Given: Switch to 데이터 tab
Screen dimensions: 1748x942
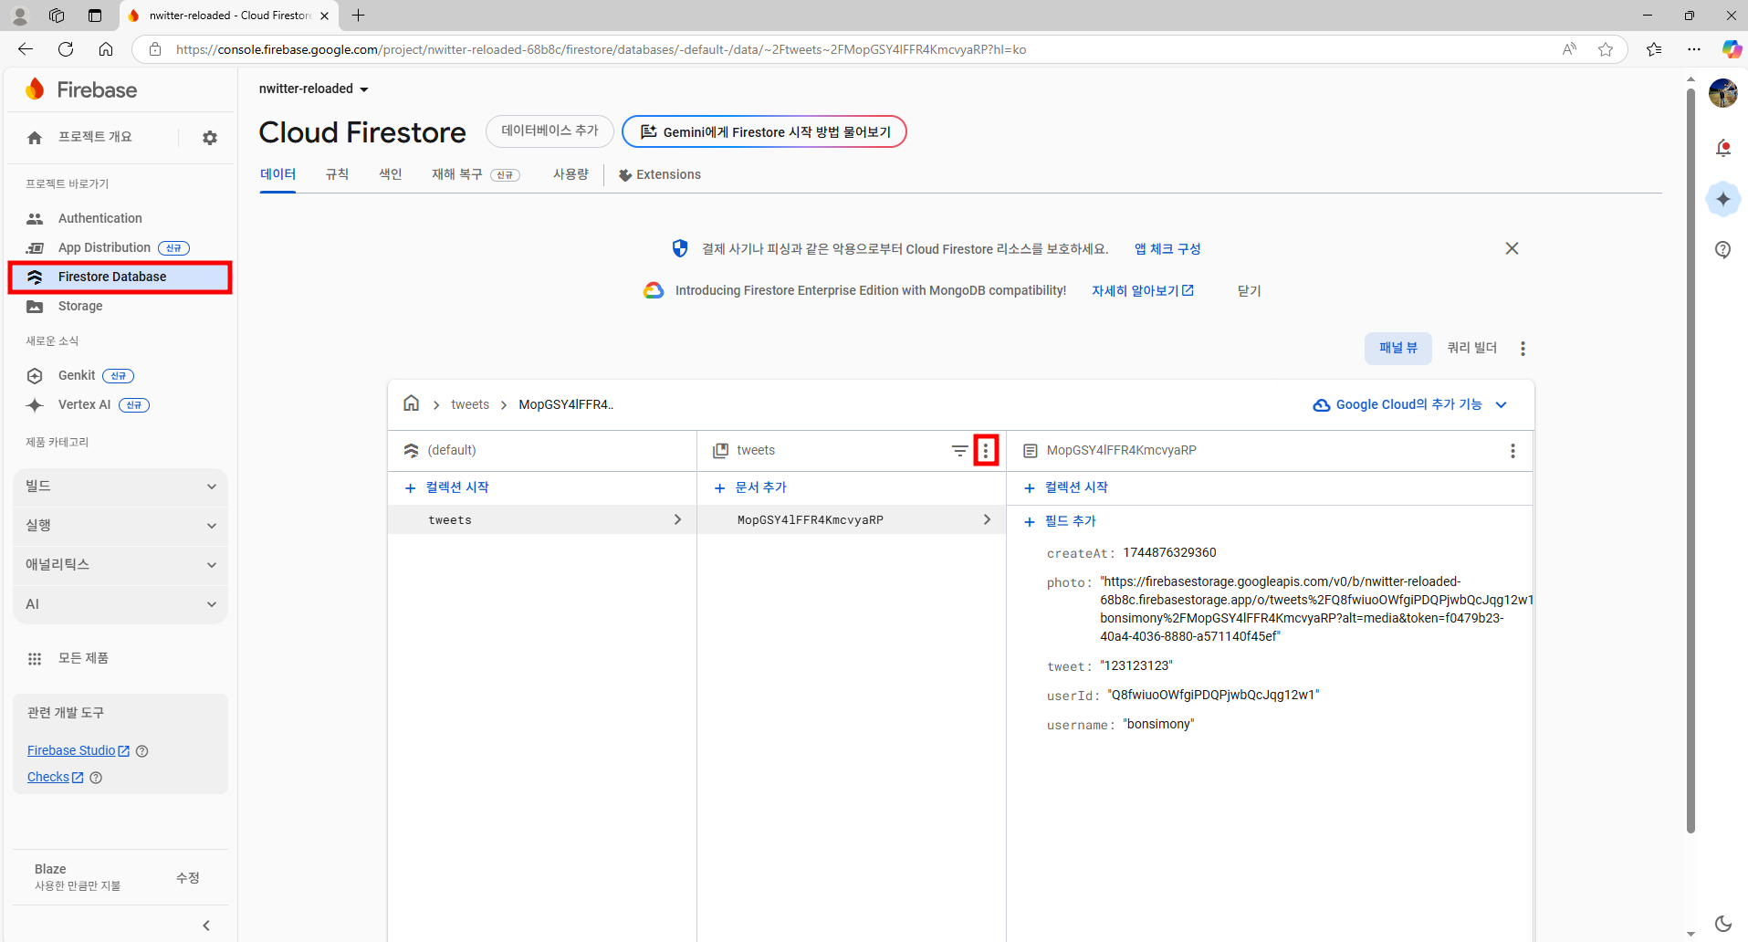Looking at the screenshot, I should (x=277, y=174).
